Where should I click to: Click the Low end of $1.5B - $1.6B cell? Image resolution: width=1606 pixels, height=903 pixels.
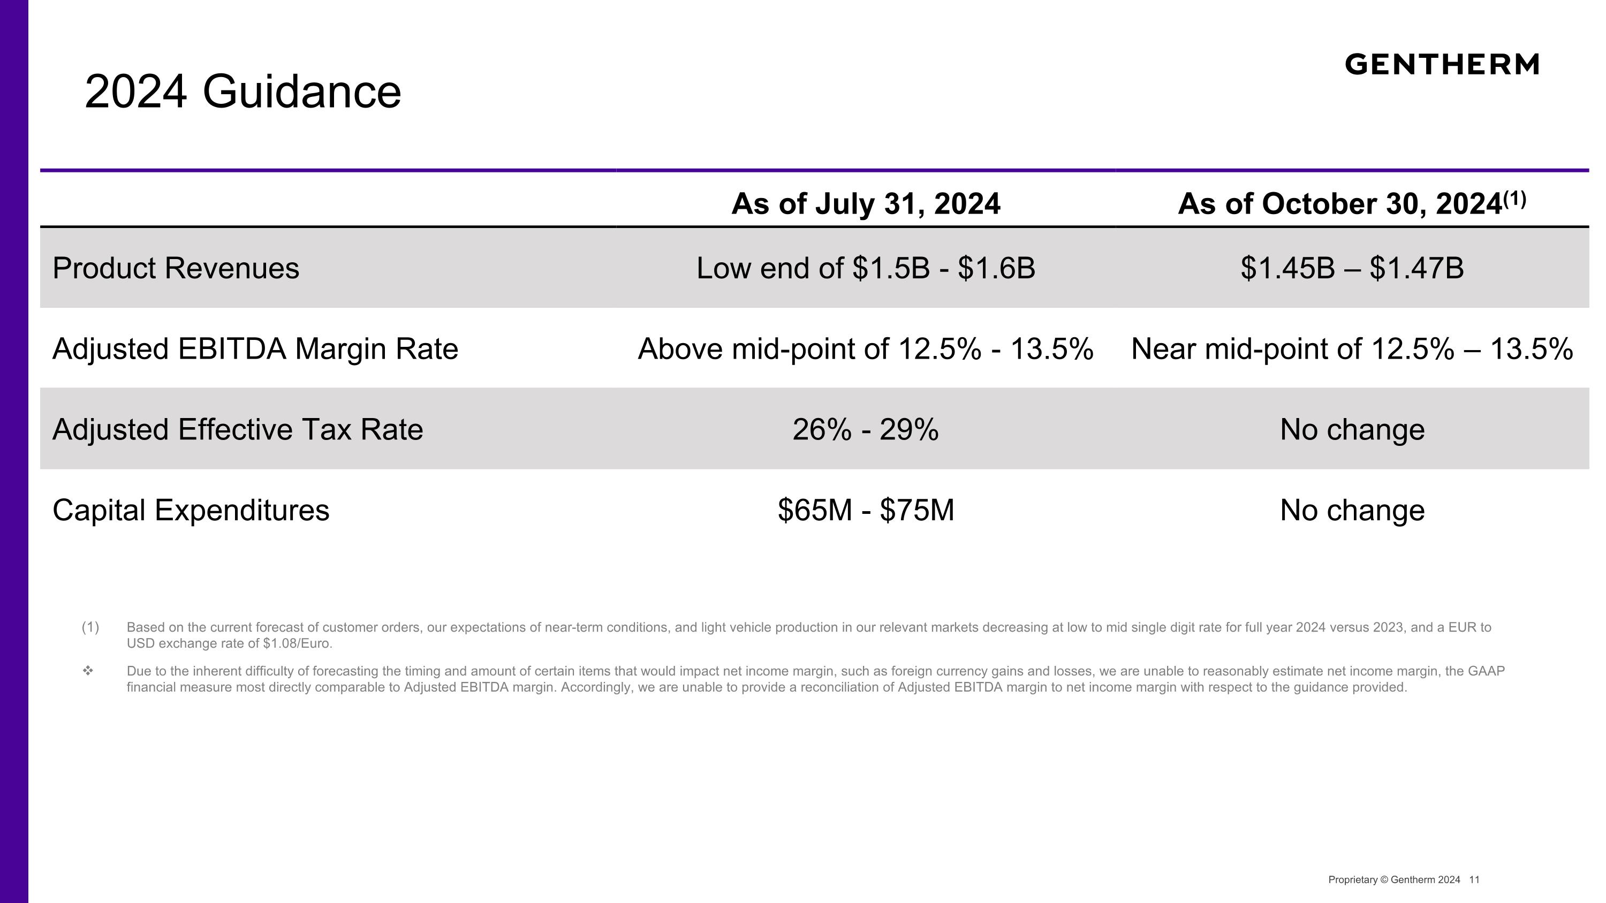pyautogui.click(x=866, y=268)
